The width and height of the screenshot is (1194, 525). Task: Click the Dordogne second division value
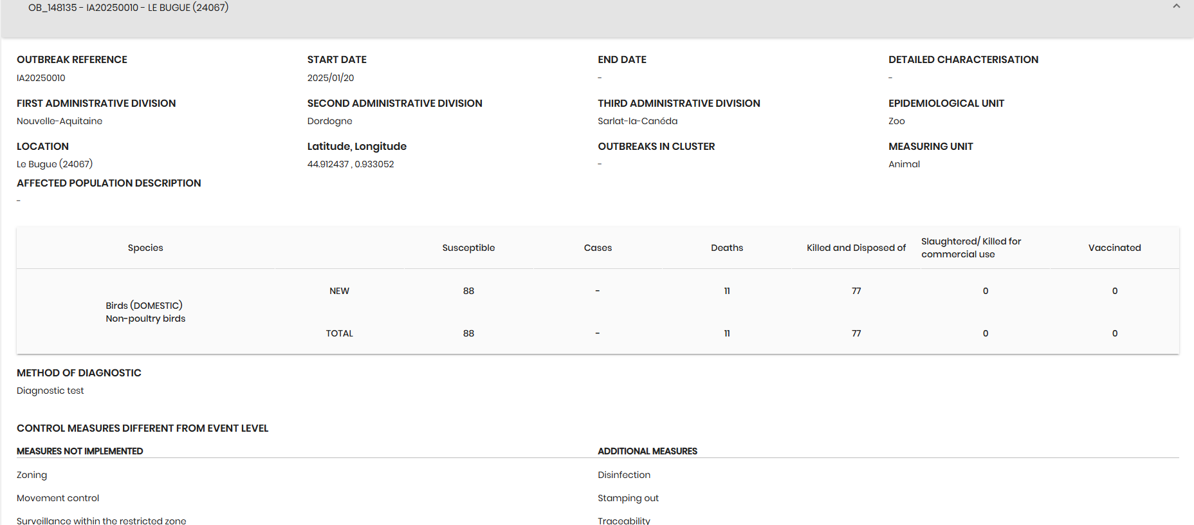pos(330,121)
